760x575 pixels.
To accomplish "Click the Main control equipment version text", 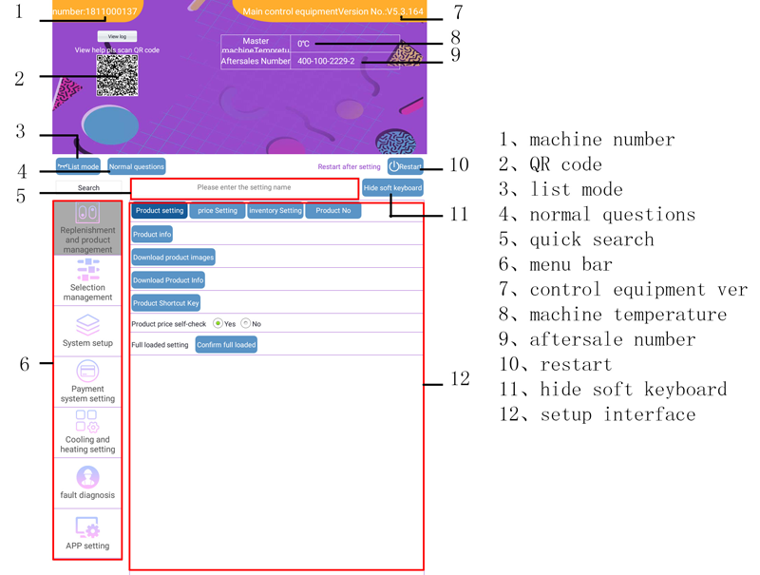I will point(333,11).
